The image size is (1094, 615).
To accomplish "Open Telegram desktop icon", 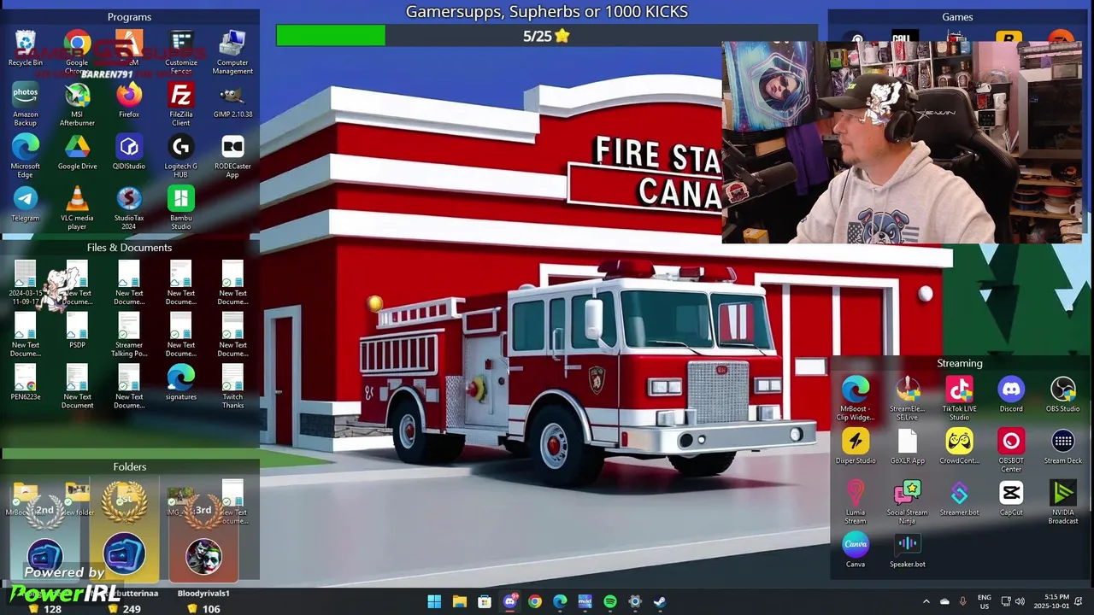I will point(26,205).
